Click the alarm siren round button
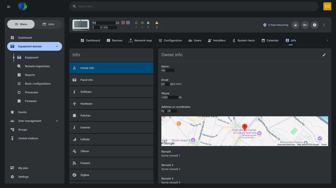The width and height of the screenshot is (336, 188). [x=295, y=25]
